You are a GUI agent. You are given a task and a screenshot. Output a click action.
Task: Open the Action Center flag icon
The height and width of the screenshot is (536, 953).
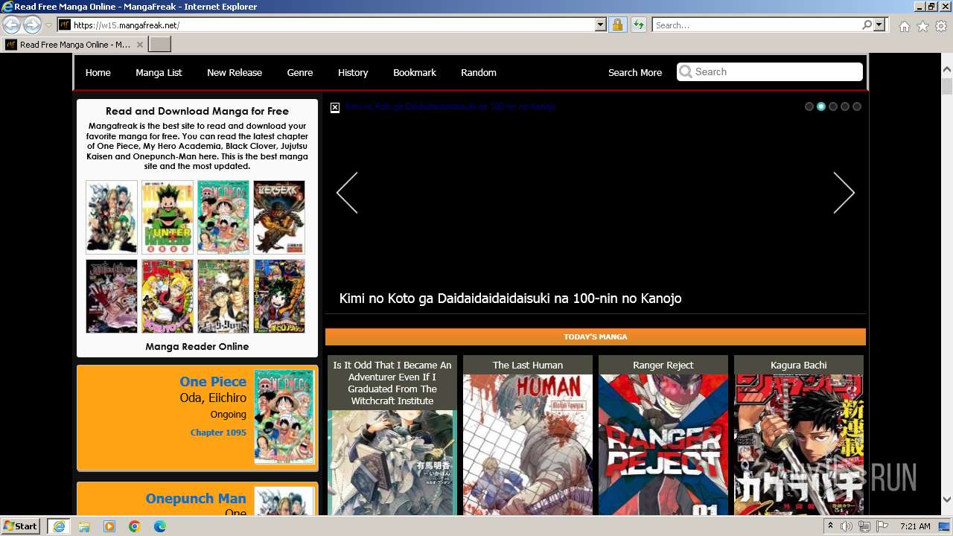click(x=882, y=526)
